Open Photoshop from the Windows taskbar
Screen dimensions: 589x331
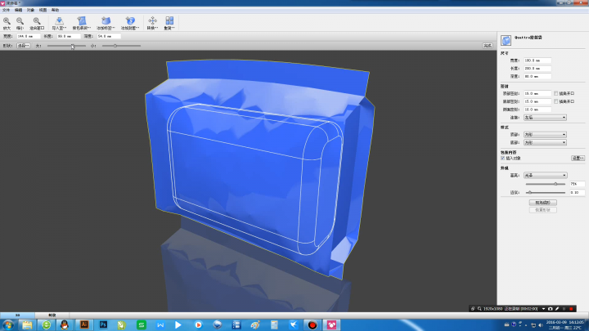tap(104, 324)
